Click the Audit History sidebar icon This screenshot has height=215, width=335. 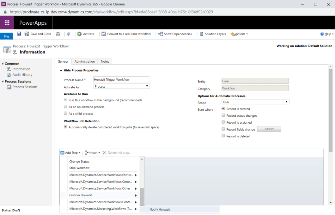click(x=9, y=75)
